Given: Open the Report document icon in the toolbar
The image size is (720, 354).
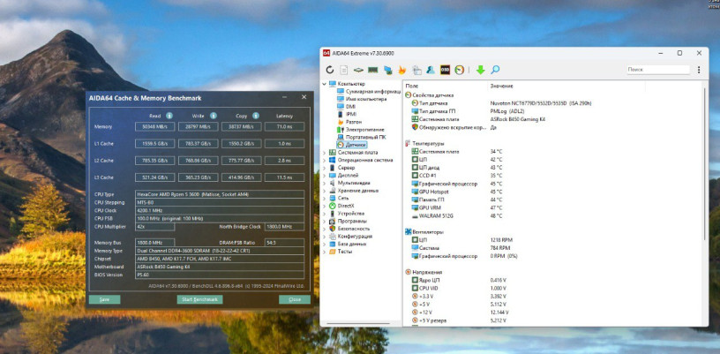Looking at the screenshot, I should click(x=344, y=70).
